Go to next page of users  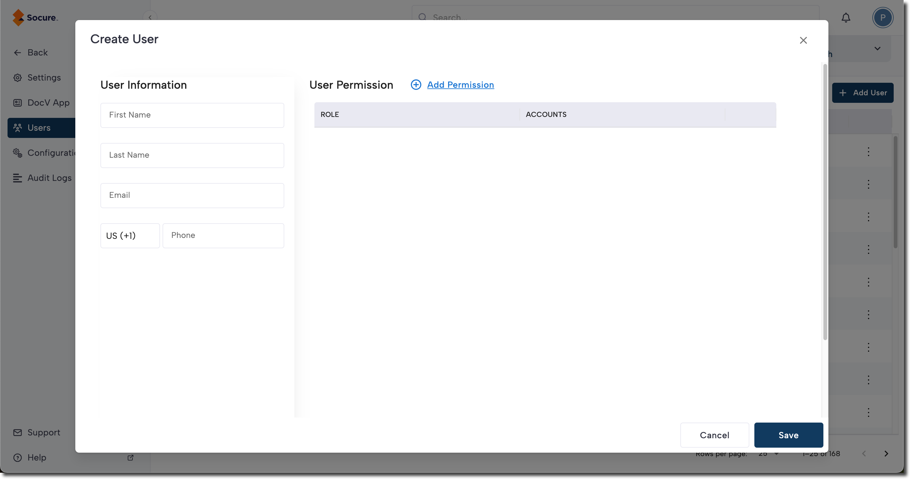(886, 454)
